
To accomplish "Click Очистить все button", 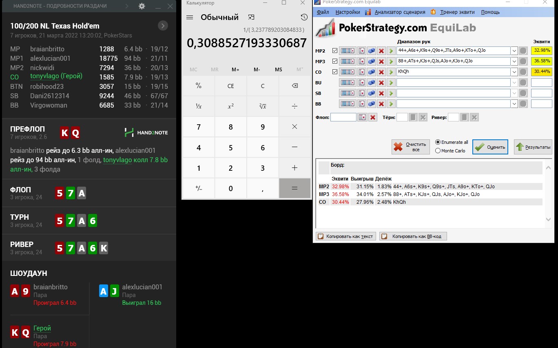I will pyautogui.click(x=411, y=147).
